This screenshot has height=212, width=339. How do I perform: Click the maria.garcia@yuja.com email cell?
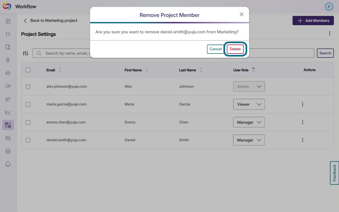(66, 104)
